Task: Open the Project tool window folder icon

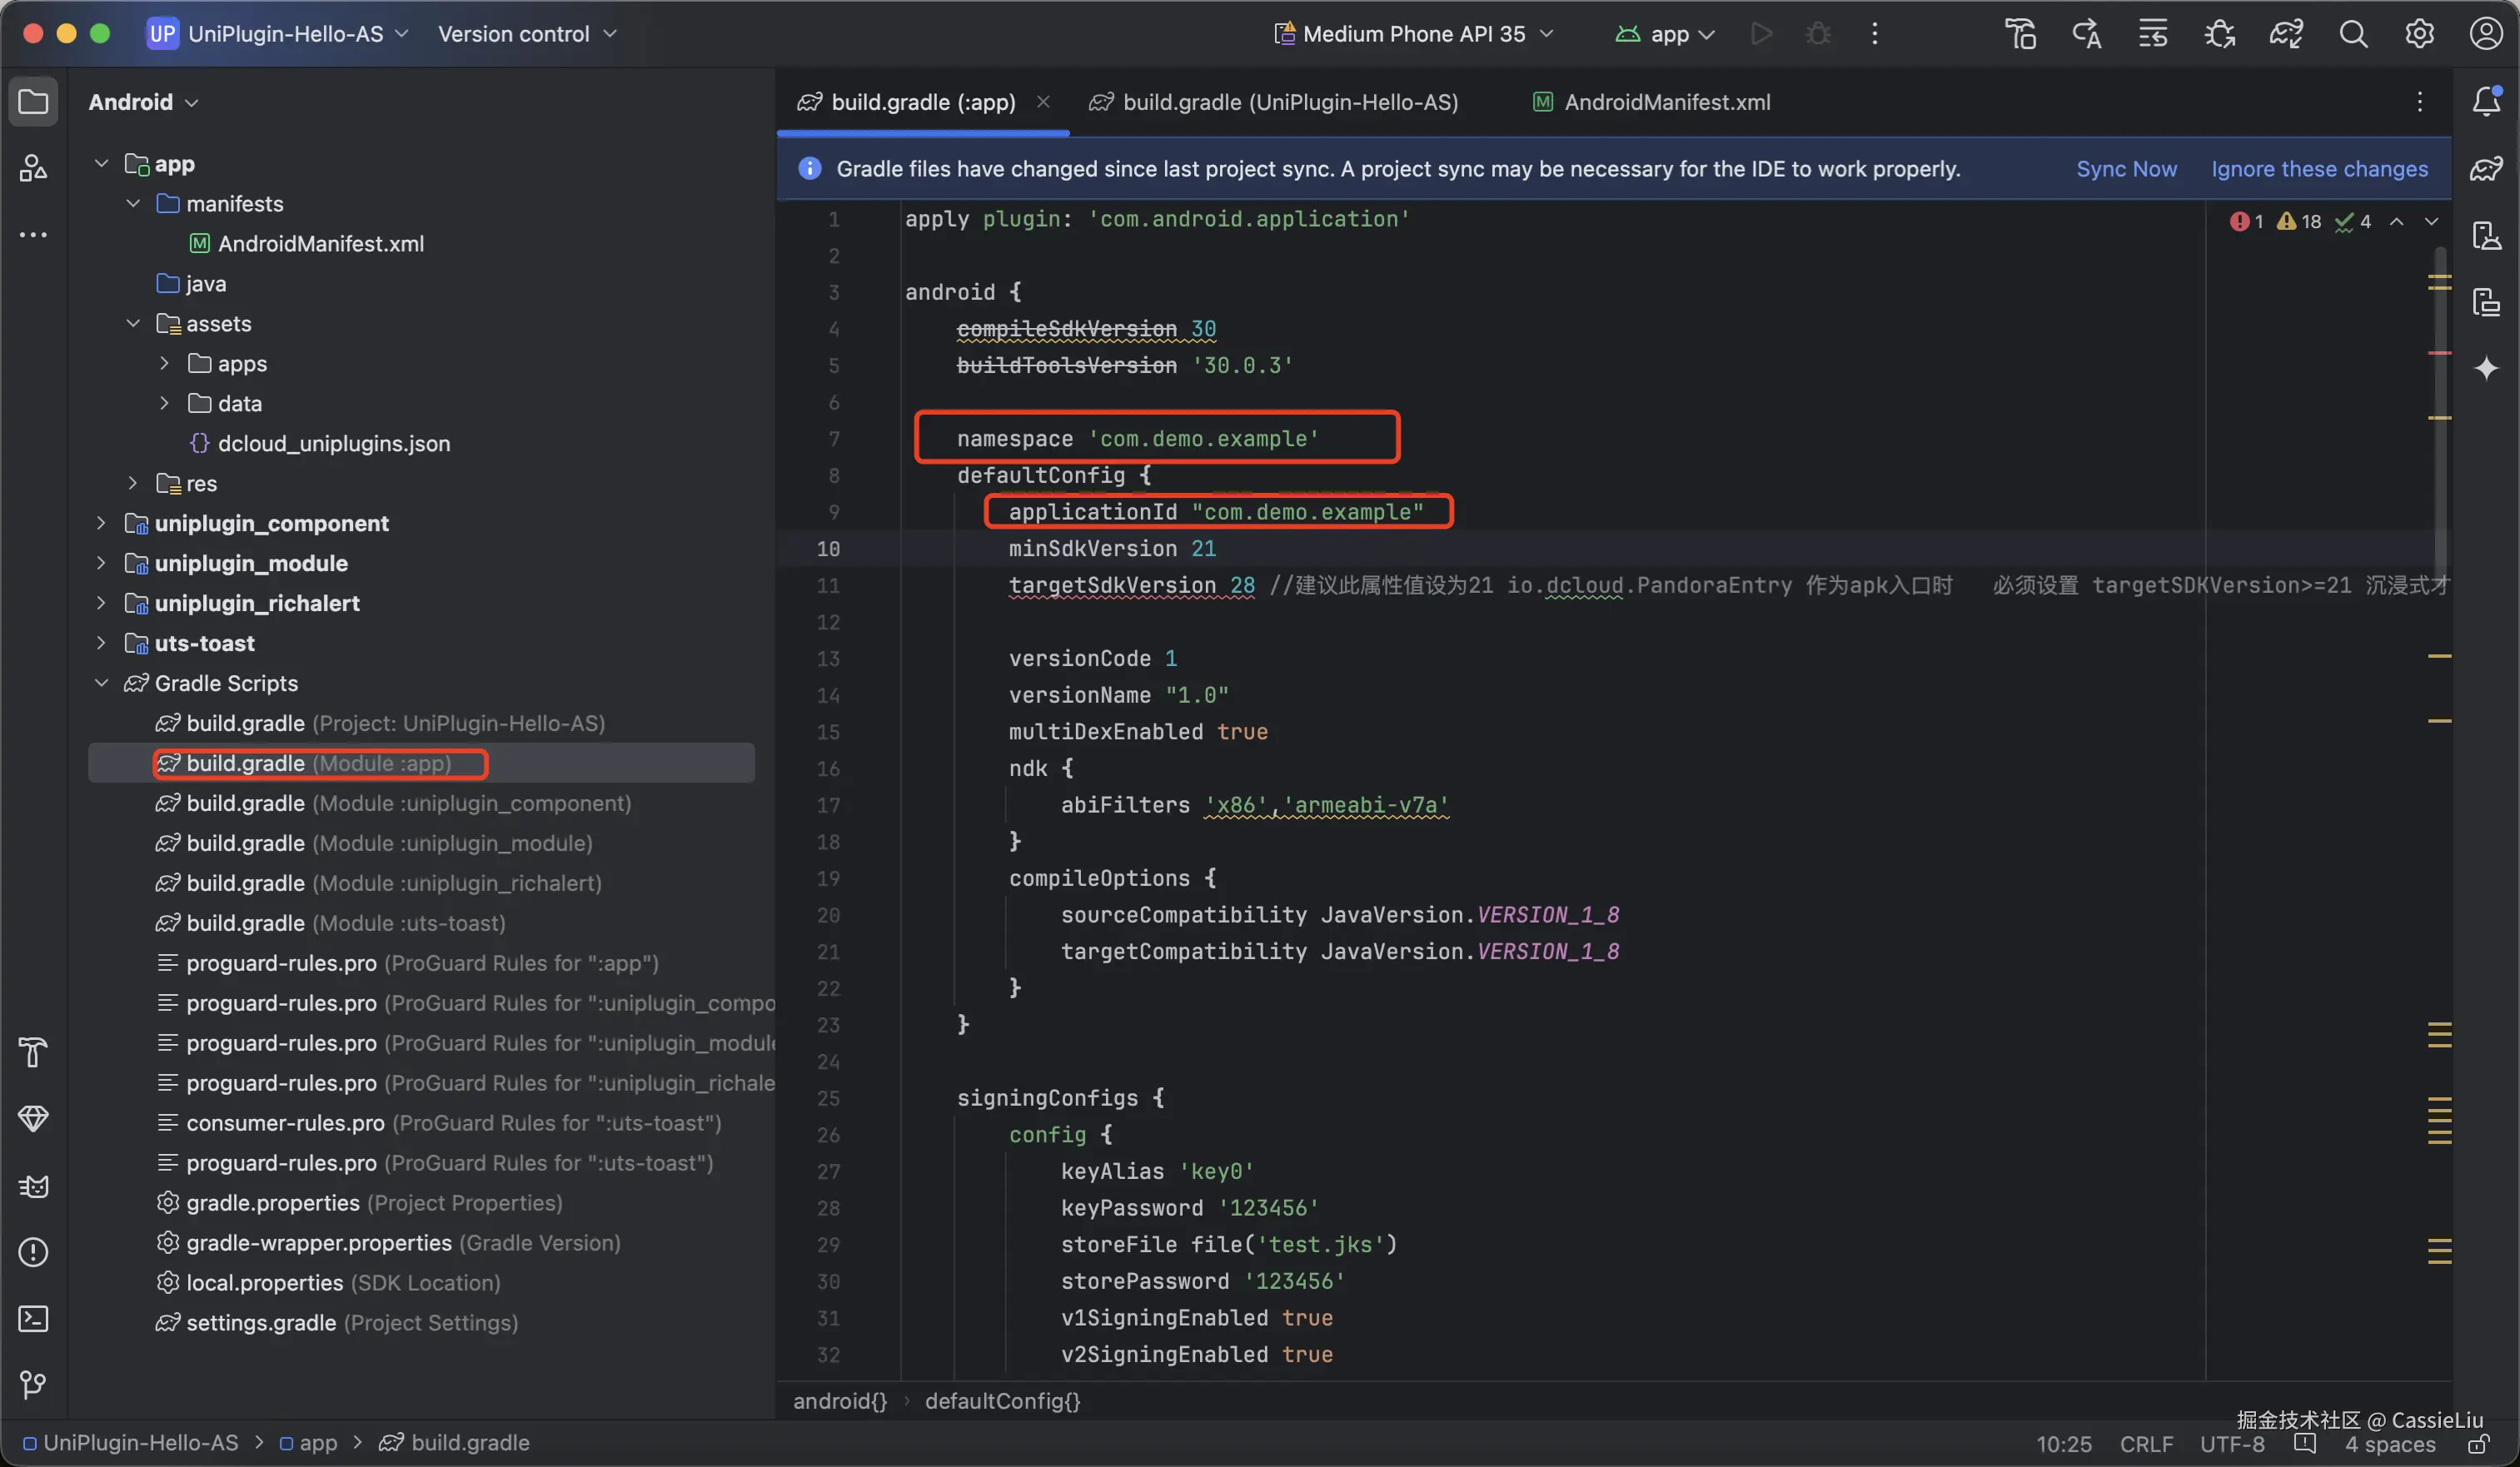Action: pyautogui.click(x=33, y=102)
